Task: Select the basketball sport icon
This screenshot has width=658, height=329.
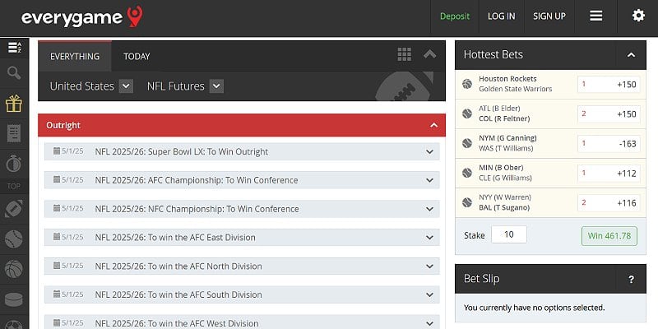Action: [14, 268]
